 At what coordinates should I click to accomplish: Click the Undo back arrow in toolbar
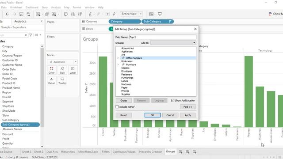tap(7, 14)
